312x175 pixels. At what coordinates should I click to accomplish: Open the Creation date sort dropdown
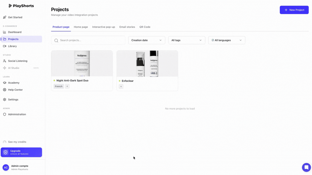point(147,40)
